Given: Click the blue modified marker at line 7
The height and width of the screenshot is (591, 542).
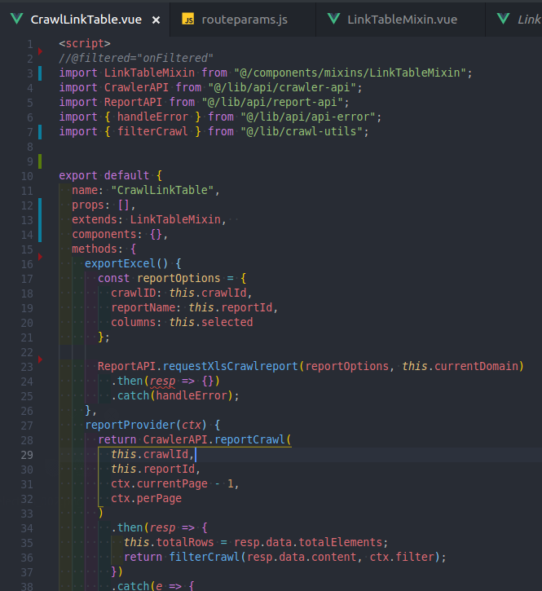Looking at the screenshot, I should 40,132.
